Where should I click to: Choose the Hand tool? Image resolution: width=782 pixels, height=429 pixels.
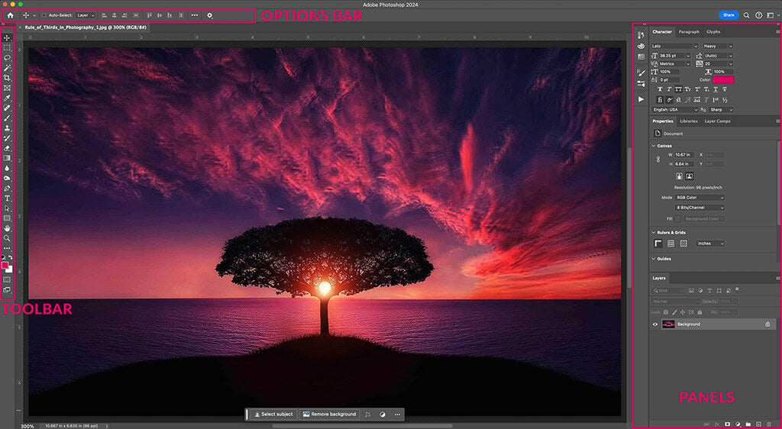point(8,227)
